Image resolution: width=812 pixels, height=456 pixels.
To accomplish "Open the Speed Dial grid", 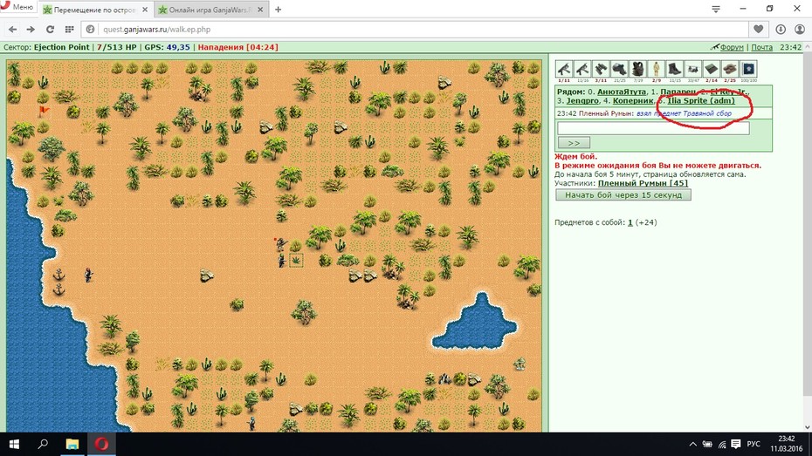I will pyautogui.click(x=69, y=30).
